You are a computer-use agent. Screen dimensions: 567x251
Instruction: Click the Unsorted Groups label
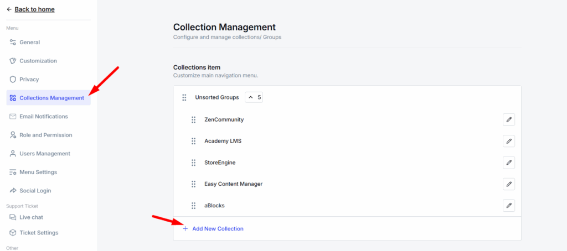coord(217,97)
